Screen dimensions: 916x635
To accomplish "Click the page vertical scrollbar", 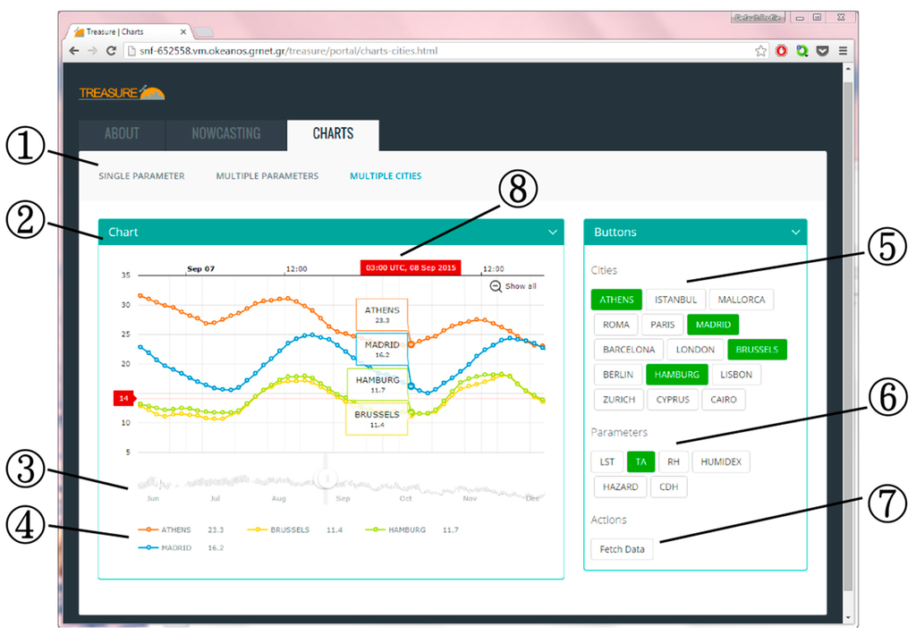I will coord(848,336).
